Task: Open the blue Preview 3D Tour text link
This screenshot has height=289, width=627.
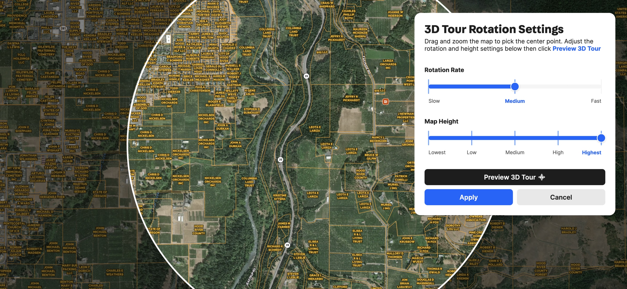Action: point(576,49)
